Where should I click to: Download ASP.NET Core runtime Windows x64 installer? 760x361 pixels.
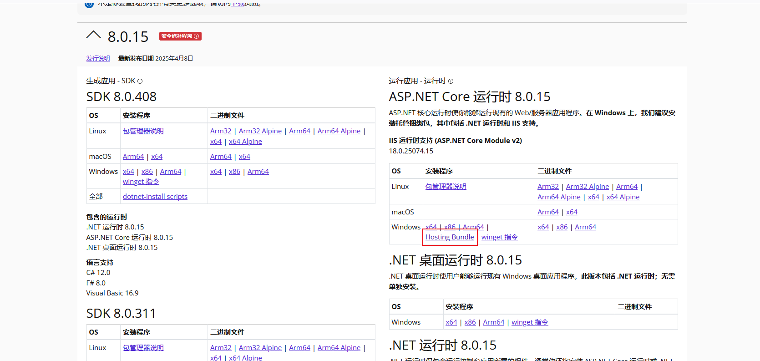tap(431, 226)
